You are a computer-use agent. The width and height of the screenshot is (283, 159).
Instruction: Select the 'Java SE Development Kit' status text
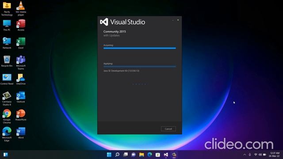121,71
